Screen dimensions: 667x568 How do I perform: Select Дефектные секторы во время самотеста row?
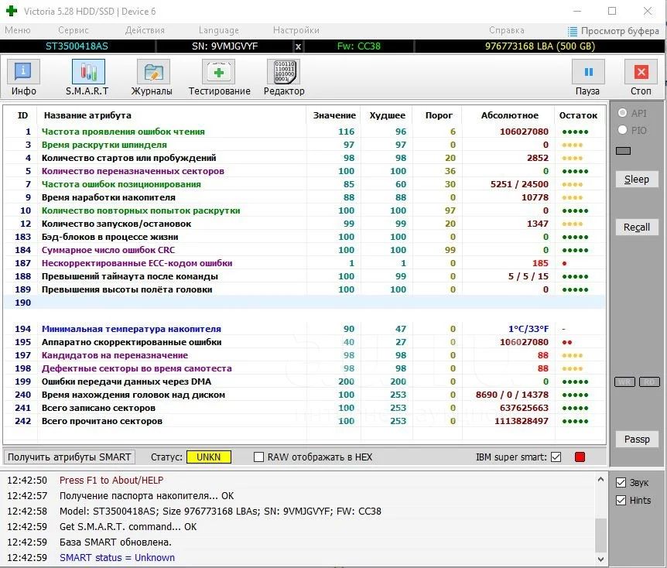coord(305,368)
